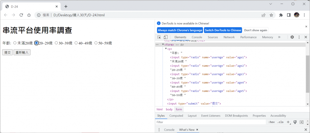Open the drawer Console tab
Image resolution: width=310 pixels, height=133 pixels.
[169, 130]
